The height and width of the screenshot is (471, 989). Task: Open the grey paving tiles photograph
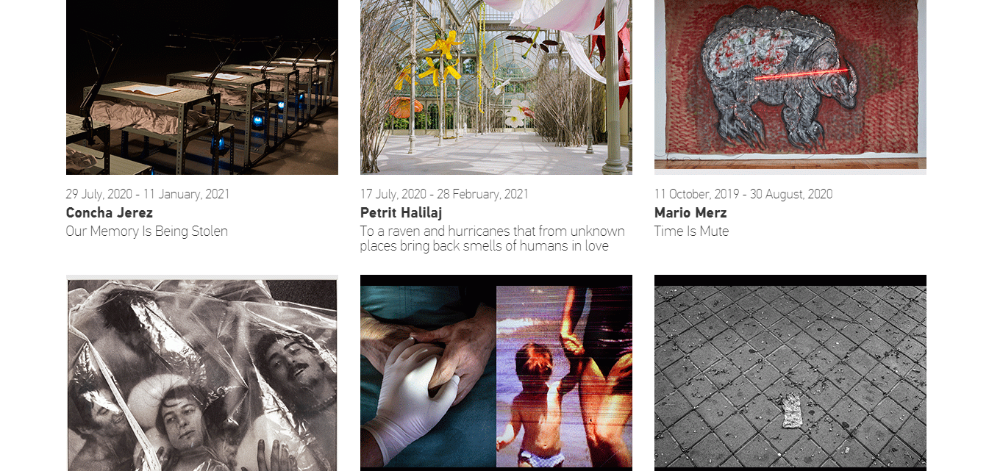790,373
